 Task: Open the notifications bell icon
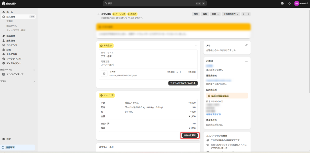tap(289, 3)
